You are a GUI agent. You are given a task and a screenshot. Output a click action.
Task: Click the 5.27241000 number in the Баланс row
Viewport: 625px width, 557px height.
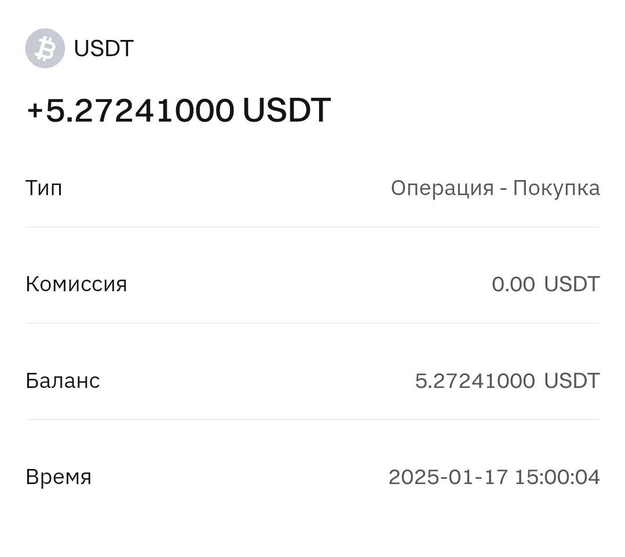pos(475,381)
